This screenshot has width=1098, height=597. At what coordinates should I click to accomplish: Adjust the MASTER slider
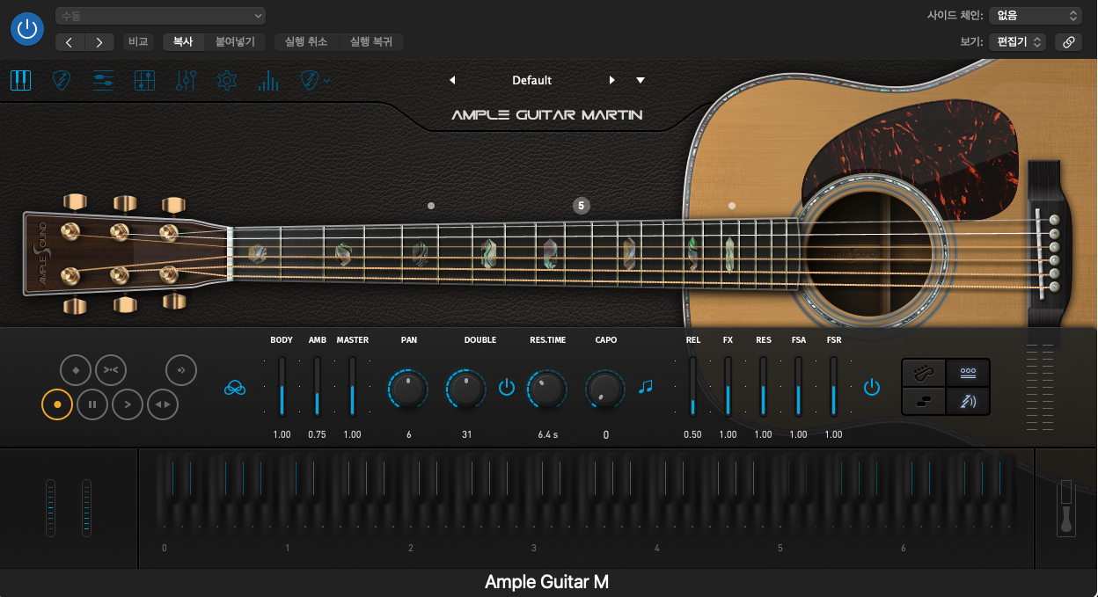352,386
